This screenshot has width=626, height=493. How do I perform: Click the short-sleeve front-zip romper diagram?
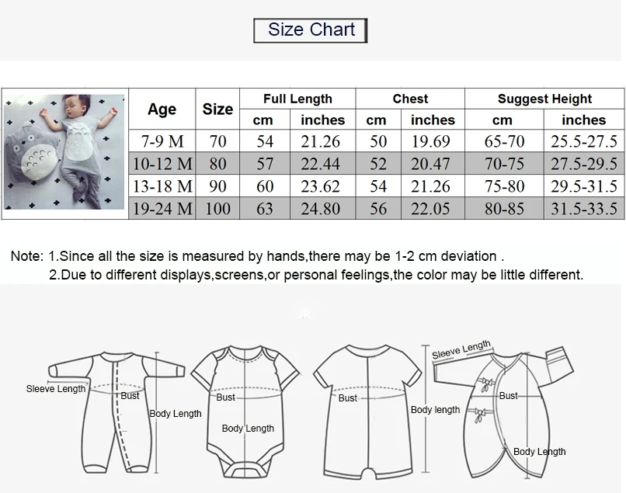(x=367, y=412)
